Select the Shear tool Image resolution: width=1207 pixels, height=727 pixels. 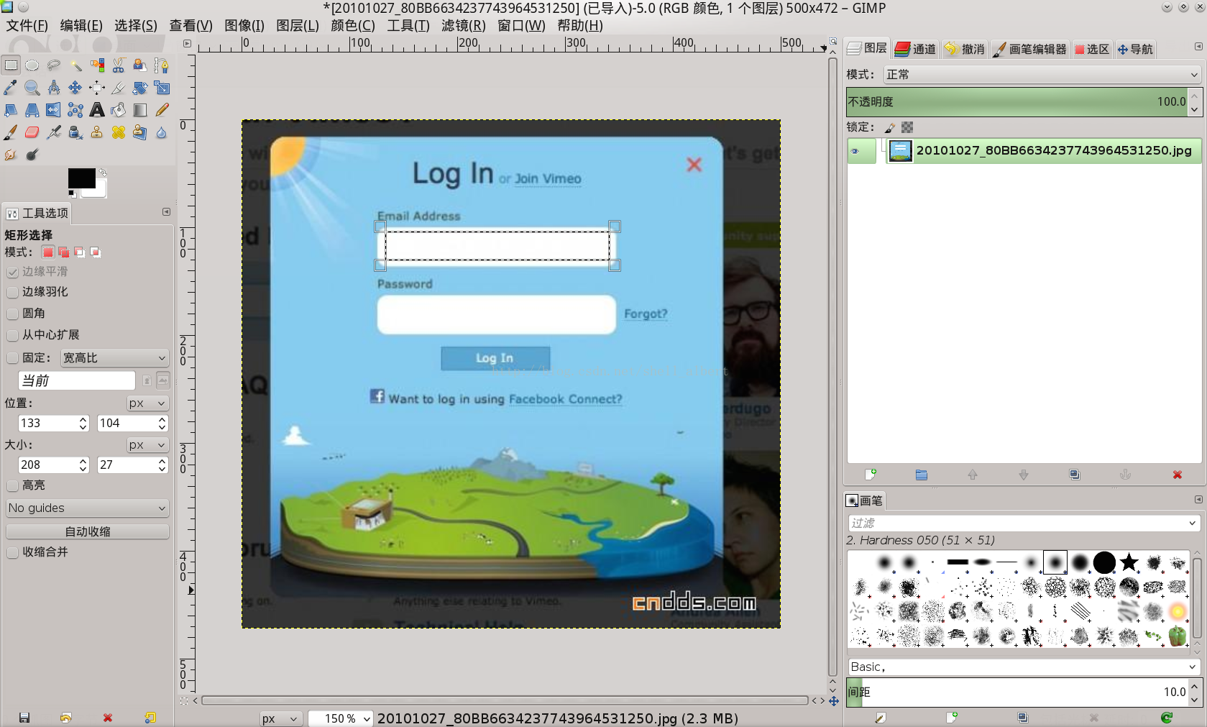click(11, 110)
